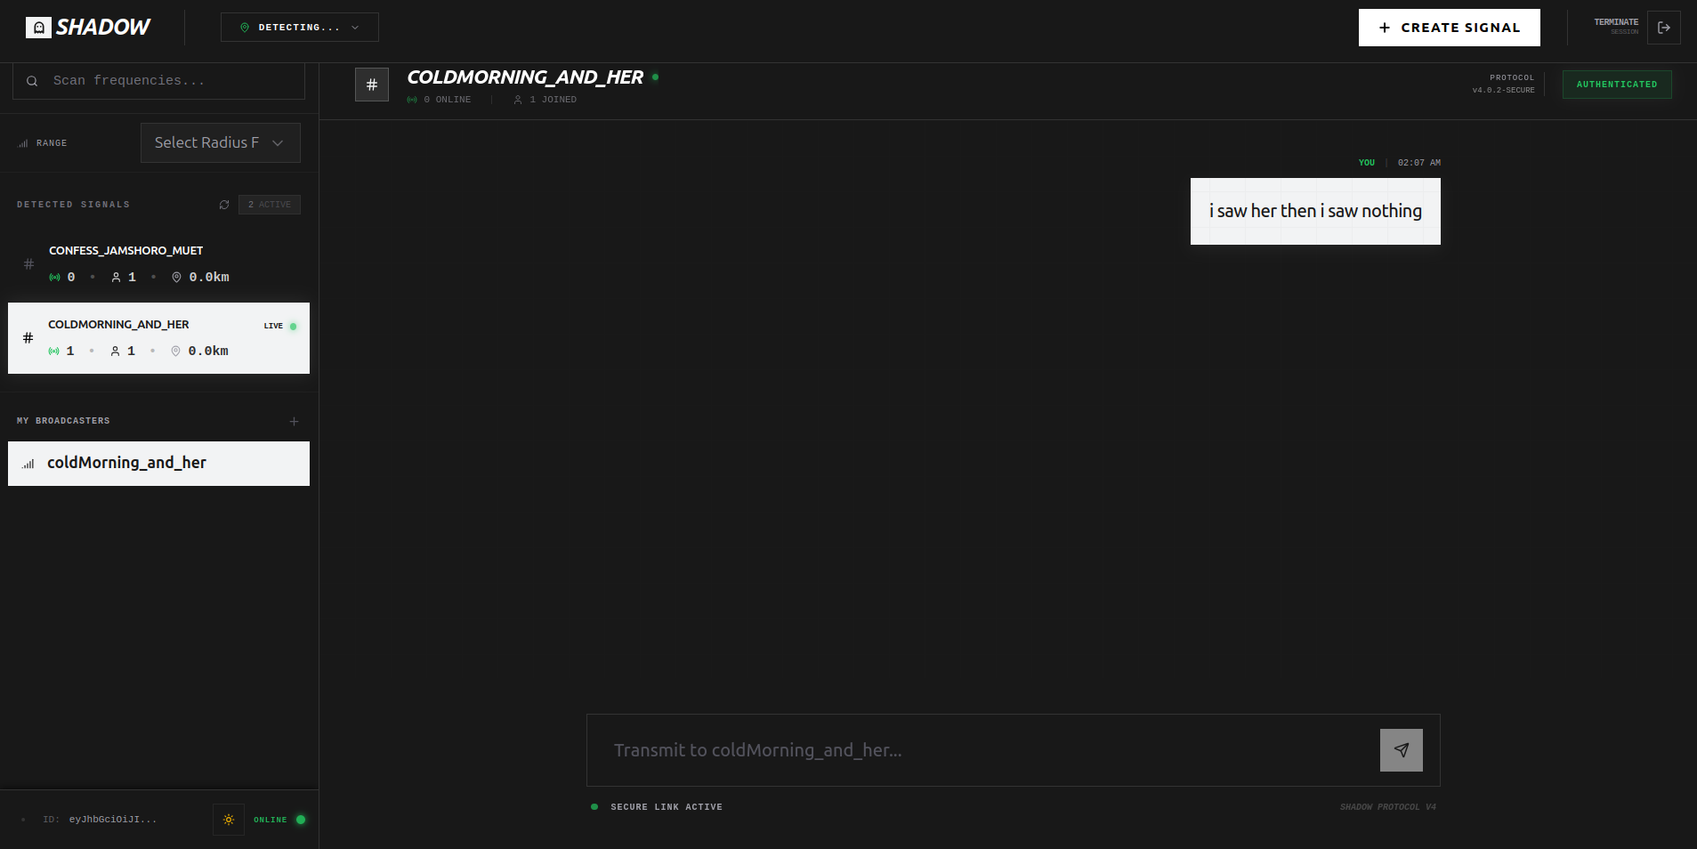The image size is (1697, 849).
Task: Click the paper plane transmit icon
Action: click(1400, 750)
